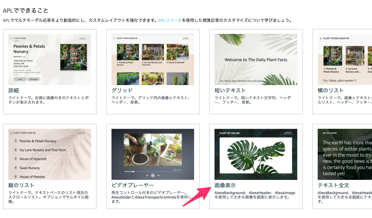Screen dimensions: 372x218
Task: Select the 詳細 template thumbnail
Action: [50, 60]
